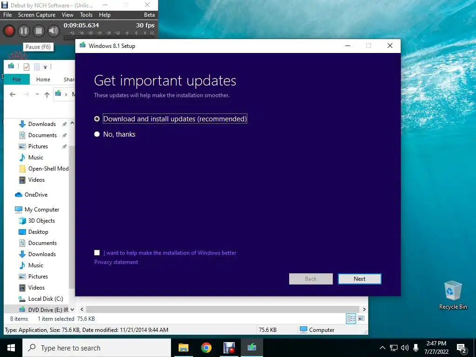Screen dimensions: 476x357
Task: Open the Home tab in File Explorer
Action: [43, 79]
